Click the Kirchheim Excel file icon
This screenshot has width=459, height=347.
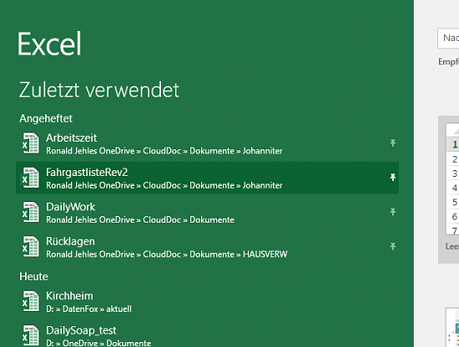click(x=31, y=301)
